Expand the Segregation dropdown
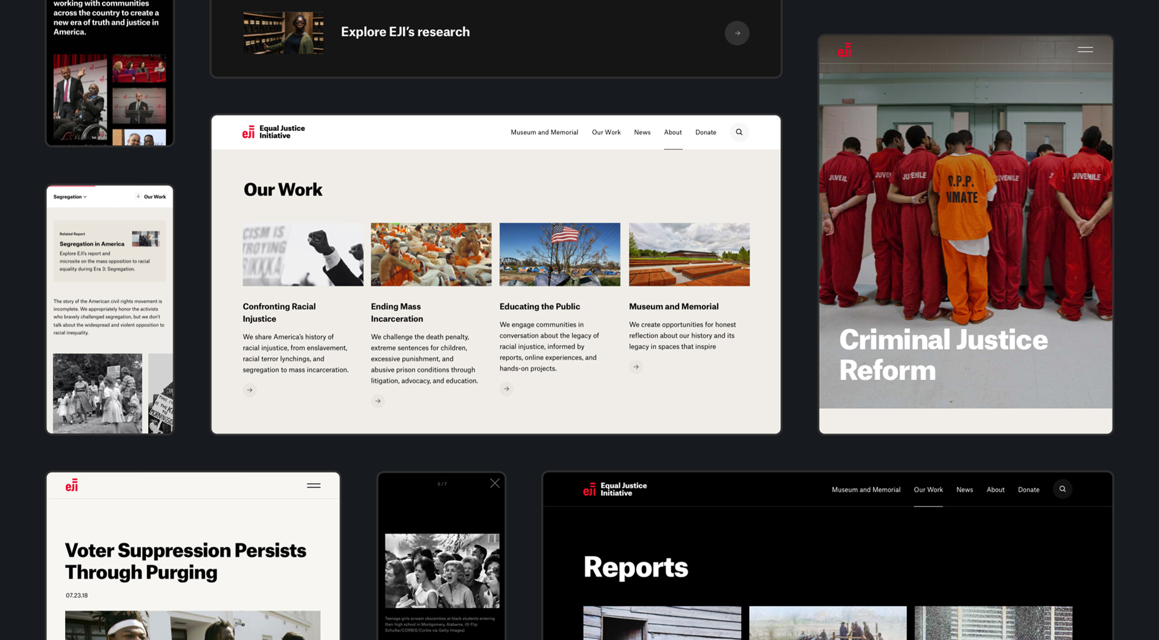The width and height of the screenshot is (1159, 640). click(70, 197)
